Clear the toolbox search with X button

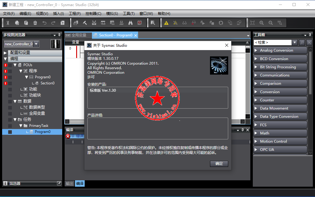tap(309, 42)
